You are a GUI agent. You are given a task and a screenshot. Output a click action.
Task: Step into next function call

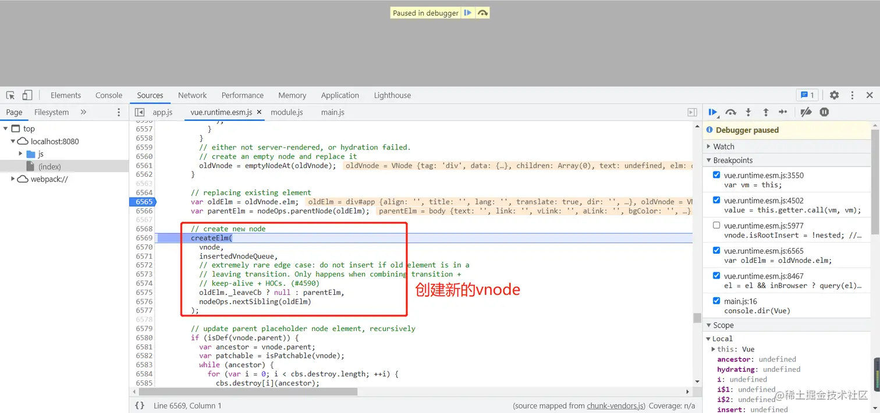[x=748, y=112]
